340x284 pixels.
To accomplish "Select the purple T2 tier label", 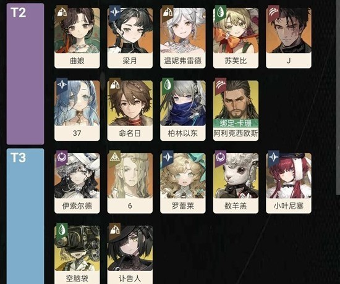I will (x=25, y=74).
